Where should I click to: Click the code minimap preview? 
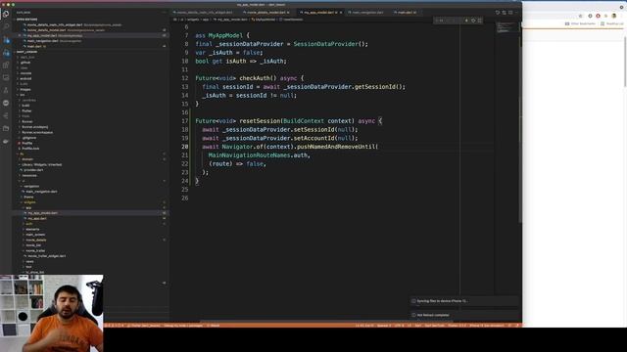pos(506,27)
